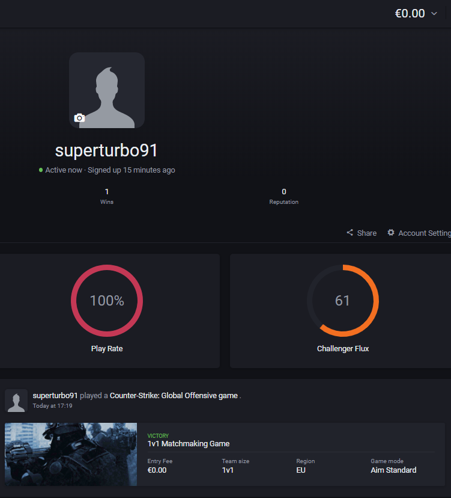
Task: Expand the €0.00 balance dropdown chevron
Action: pos(434,13)
